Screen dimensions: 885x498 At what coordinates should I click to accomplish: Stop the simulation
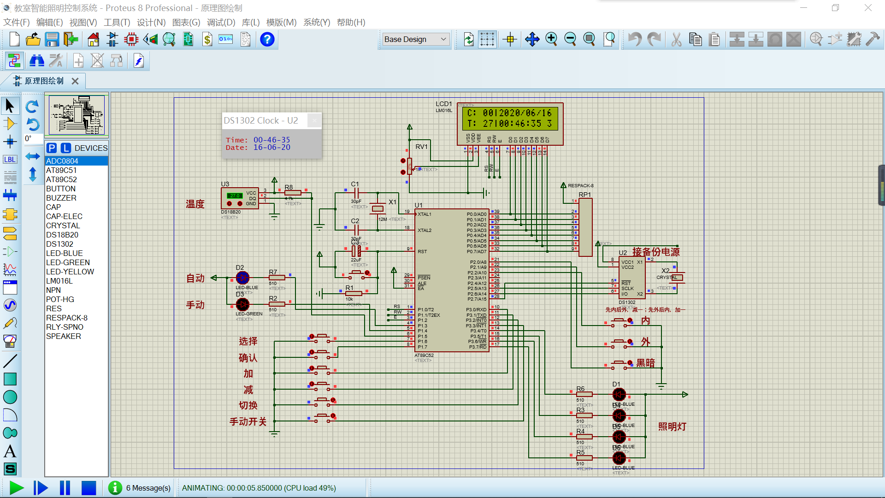click(x=88, y=488)
